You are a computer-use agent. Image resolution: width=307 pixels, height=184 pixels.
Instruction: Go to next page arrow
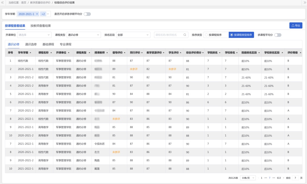283,178
